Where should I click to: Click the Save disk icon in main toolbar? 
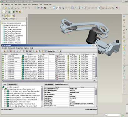[9, 8]
